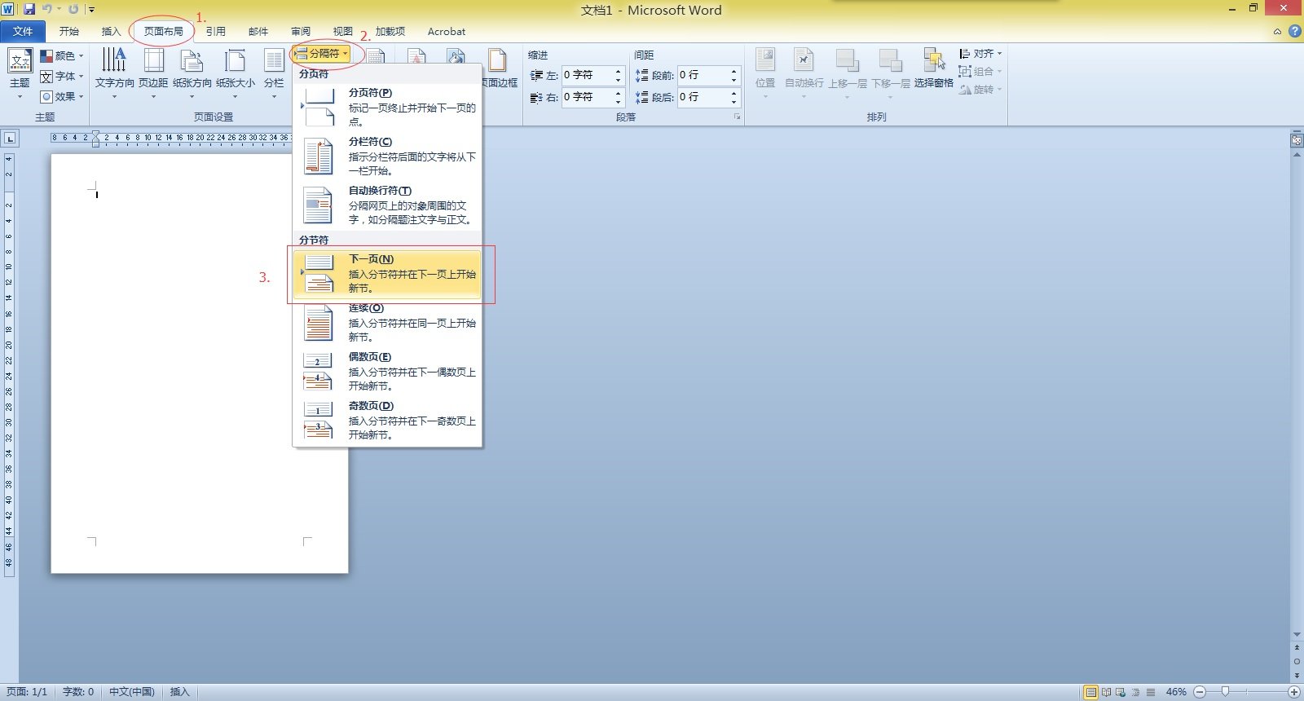Open the 页边距 margins button
This screenshot has height=701, width=1304.
153,73
